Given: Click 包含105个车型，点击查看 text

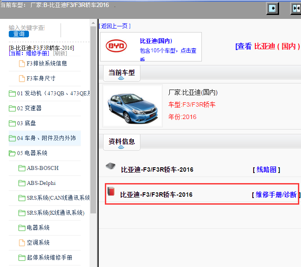Looking at the screenshot, I should (x=168, y=55).
